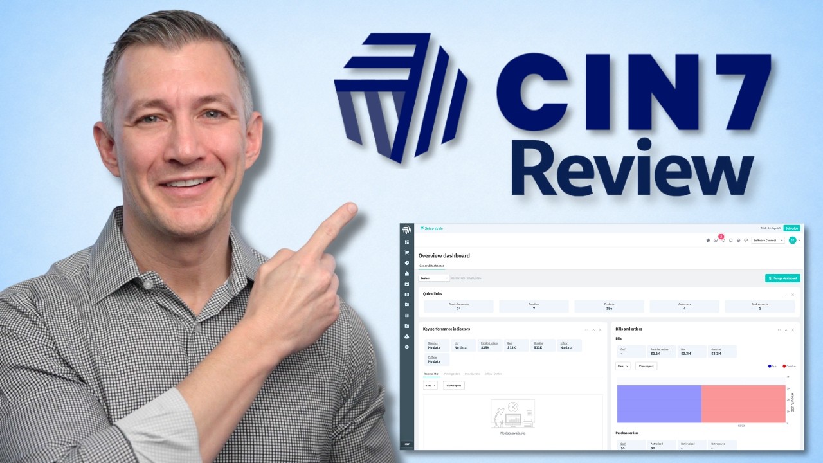Open the cloud integrations sidebar icon
This screenshot has height=463, width=823.
point(406,336)
